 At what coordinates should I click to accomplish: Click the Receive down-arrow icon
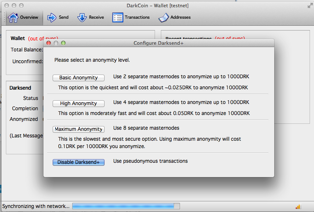click(82, 18)
